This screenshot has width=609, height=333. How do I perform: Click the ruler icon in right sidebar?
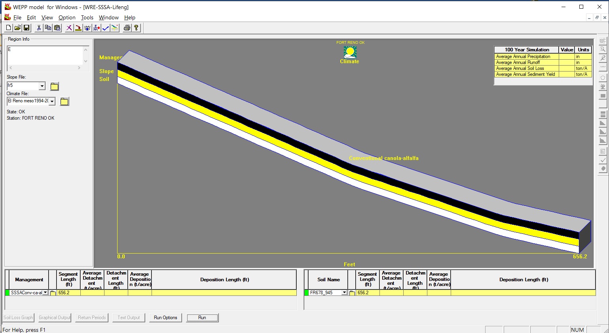pos(603,67)
